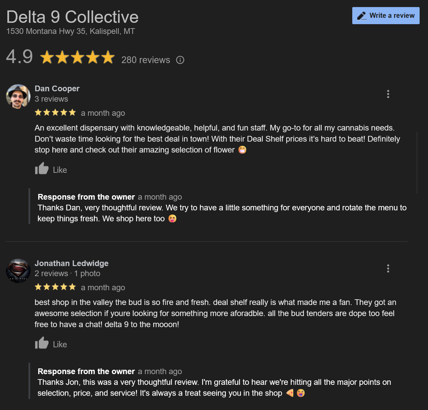Screen dimensions: 428x410
Task: Open the three-dot menu on Jonathan Ledwidge's review
Action: point(388,268)
